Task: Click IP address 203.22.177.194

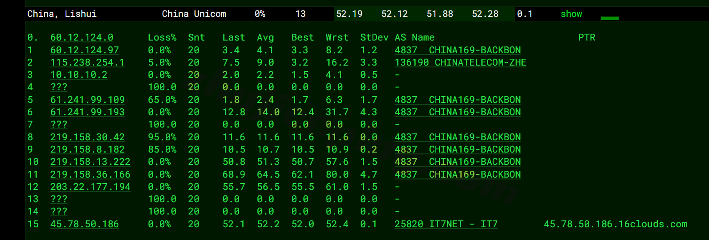Action: tap(90, 187)
